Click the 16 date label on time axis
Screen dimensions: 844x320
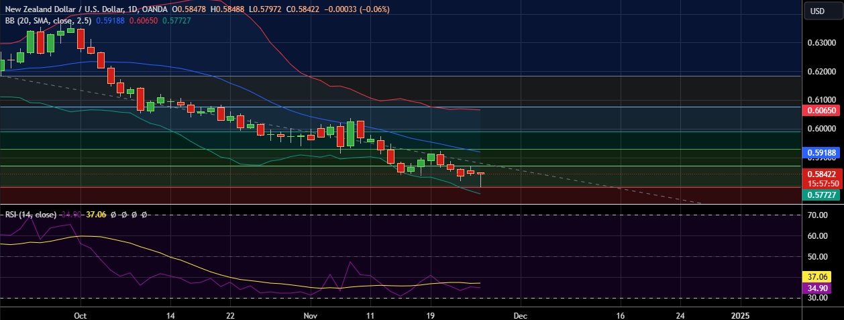(x=620, y=314)
